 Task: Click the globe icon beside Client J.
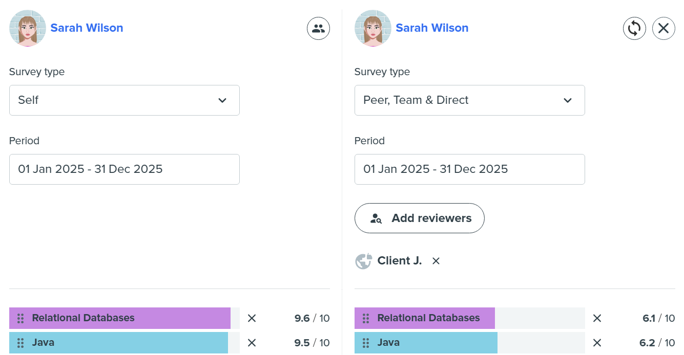pyautogui.click(x=363, y=261)
